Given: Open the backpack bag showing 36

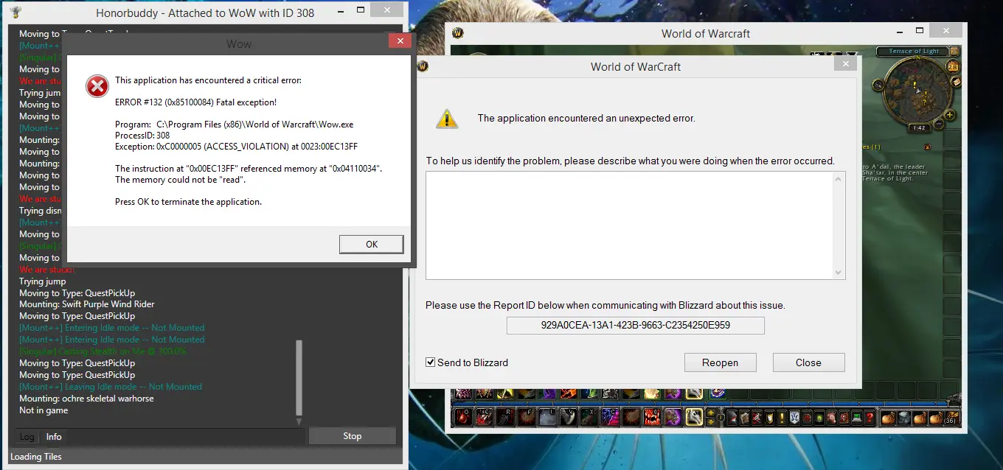Looking at the screenshot, I should tap(951, 418).
